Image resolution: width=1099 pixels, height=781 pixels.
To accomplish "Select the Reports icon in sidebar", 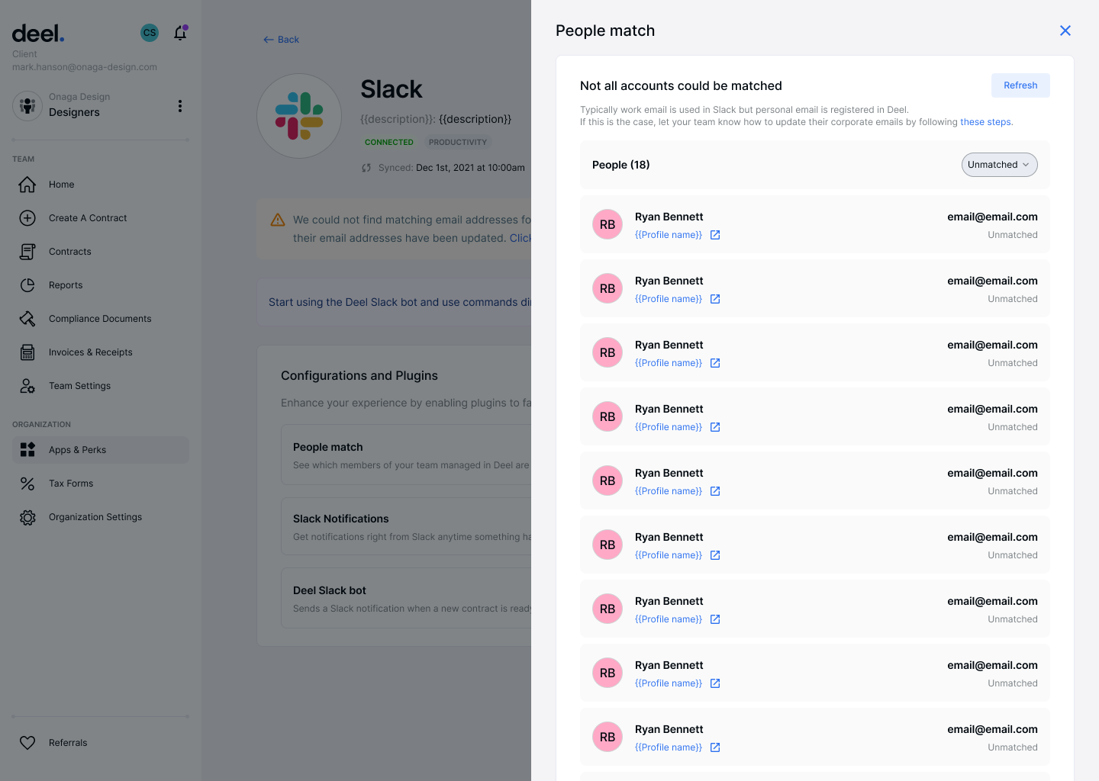I will point(27,284).
